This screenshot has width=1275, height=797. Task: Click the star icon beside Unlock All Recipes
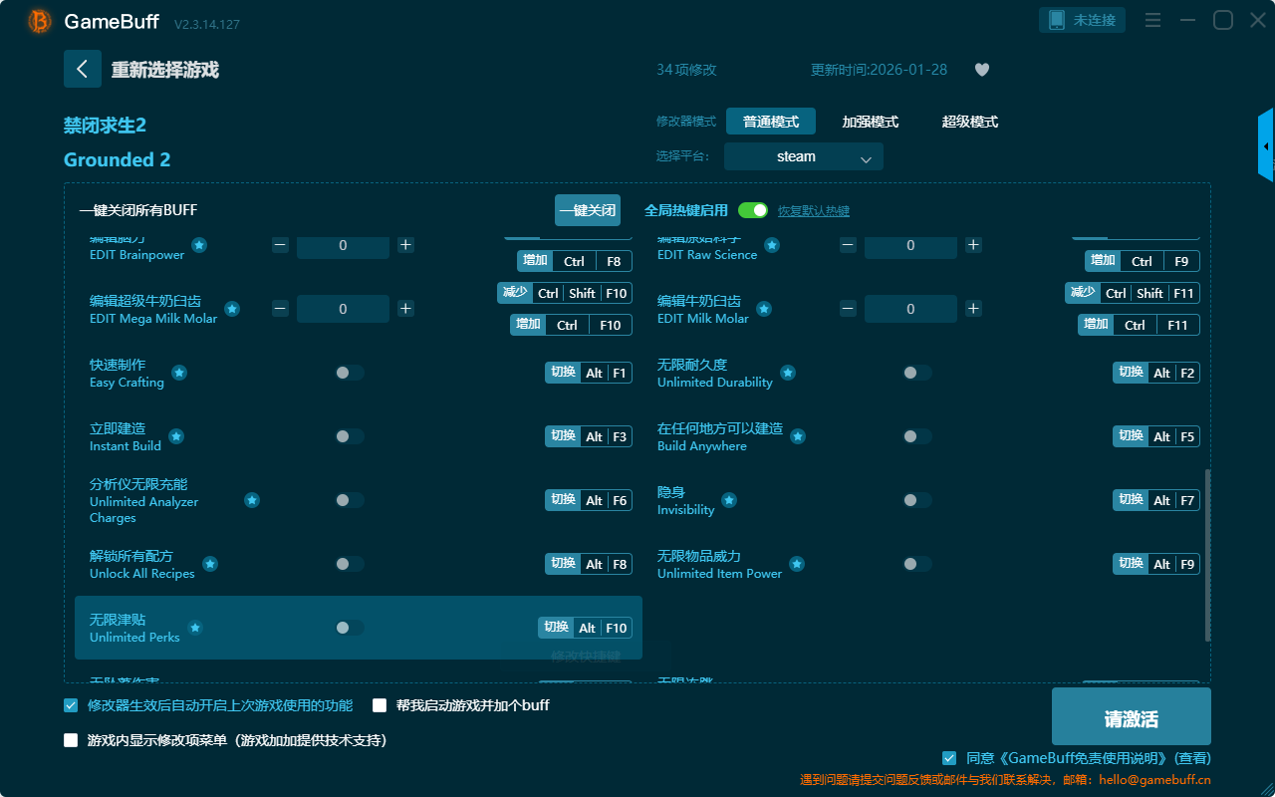click(x=210, y=564)
